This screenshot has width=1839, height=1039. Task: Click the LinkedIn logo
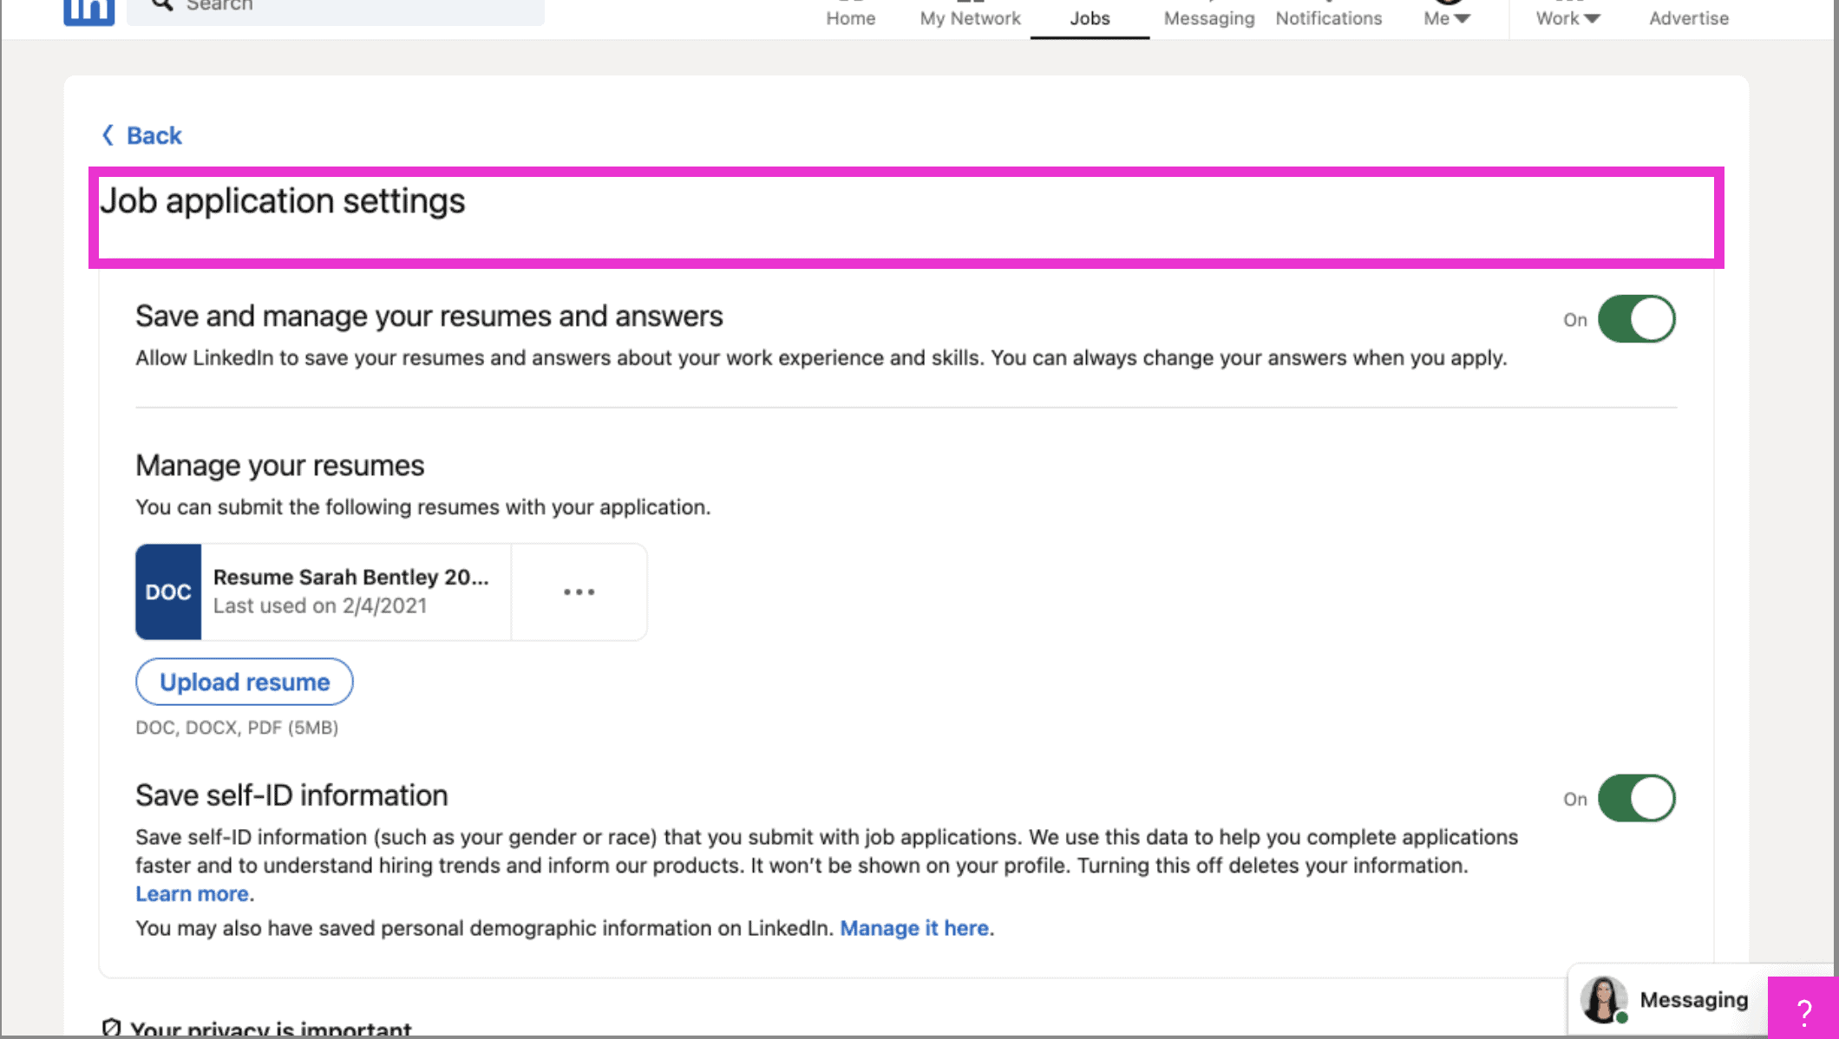[88, 10]
